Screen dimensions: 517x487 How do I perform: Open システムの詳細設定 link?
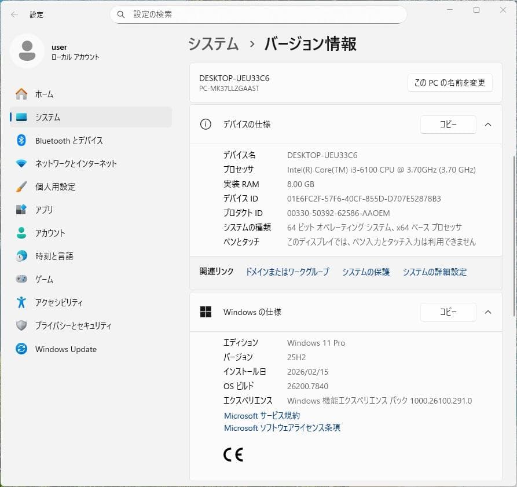(435, 272)
